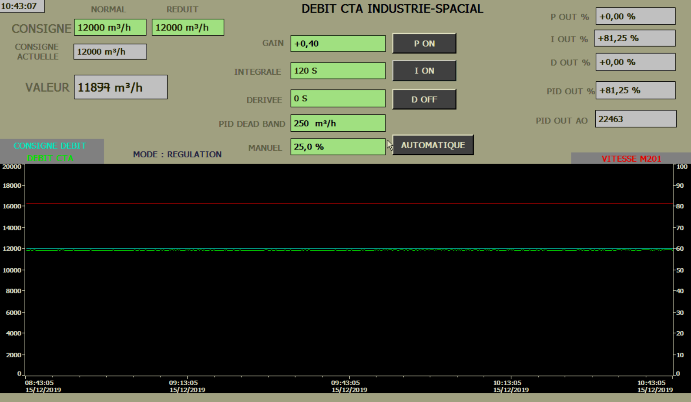Image resolution: width=691 pixels, height=402 pixels.
Task: Click the AUTOMATIQUE mode button
Action: pos(433,145)
